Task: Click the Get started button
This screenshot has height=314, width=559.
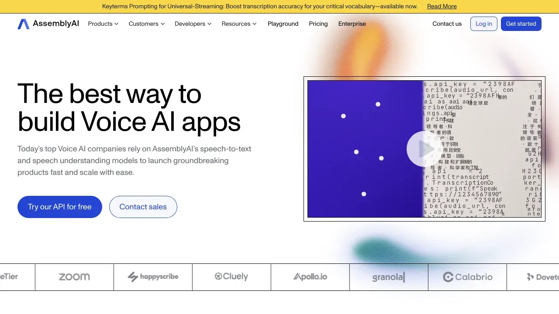Action: click(x=521, y=24)
